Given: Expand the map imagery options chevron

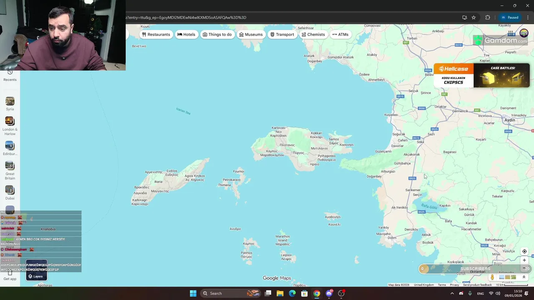Looking at the screenshot, I should point(524,277).
